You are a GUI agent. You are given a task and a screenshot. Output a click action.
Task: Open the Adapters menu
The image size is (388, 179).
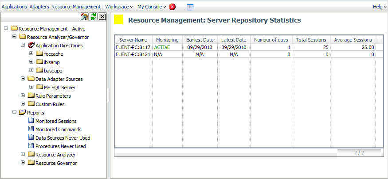(39, 7)
